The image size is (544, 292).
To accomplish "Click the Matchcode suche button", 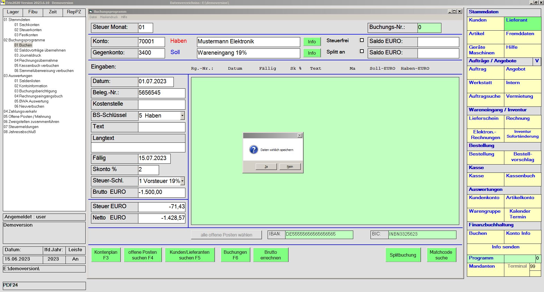I will (x=441, y=255).
